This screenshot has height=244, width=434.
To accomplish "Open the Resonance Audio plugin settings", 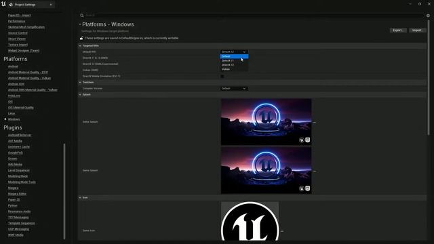I will tap(19, 211).
